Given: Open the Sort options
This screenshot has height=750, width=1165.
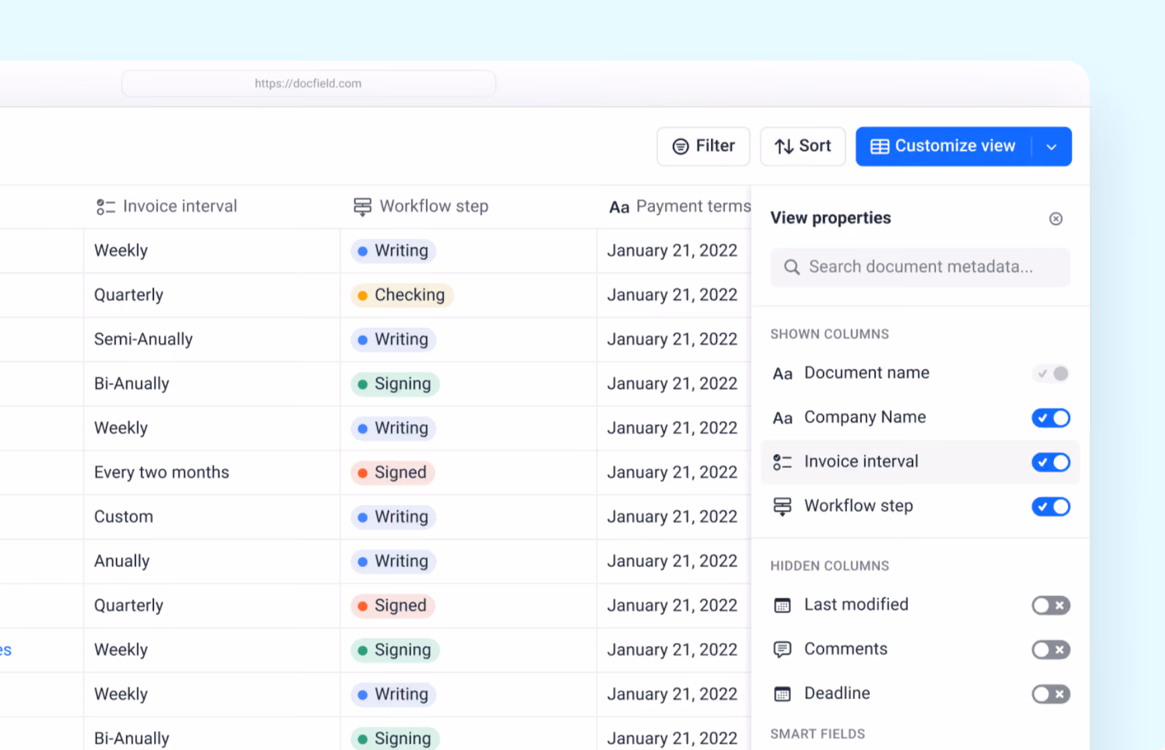Looking at the screenshot, I should pyautogui.click(x=803, y=146).
